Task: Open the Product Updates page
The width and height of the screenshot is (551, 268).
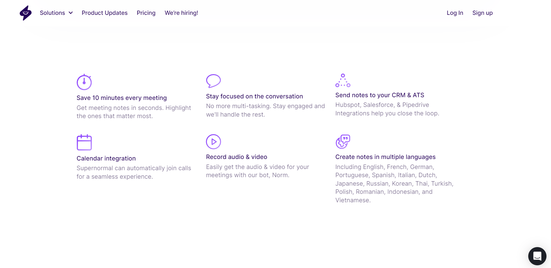Action: tap(105, 13)
